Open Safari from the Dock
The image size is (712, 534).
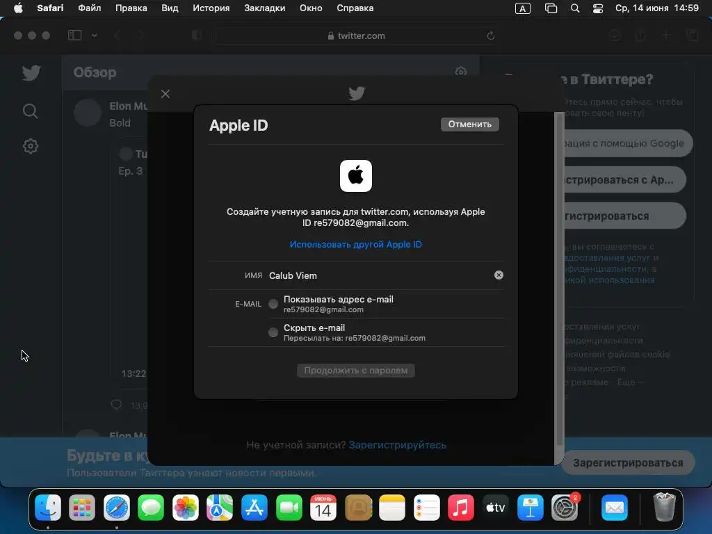click(117, 507)
